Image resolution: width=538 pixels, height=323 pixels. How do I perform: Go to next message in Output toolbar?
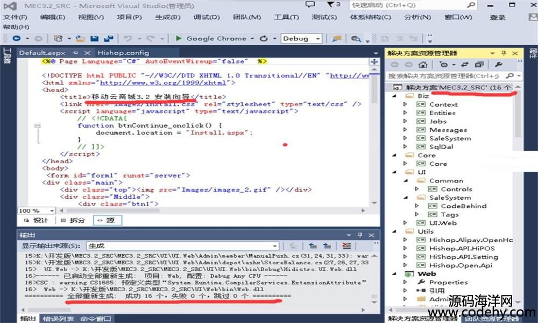coord(327,246)
